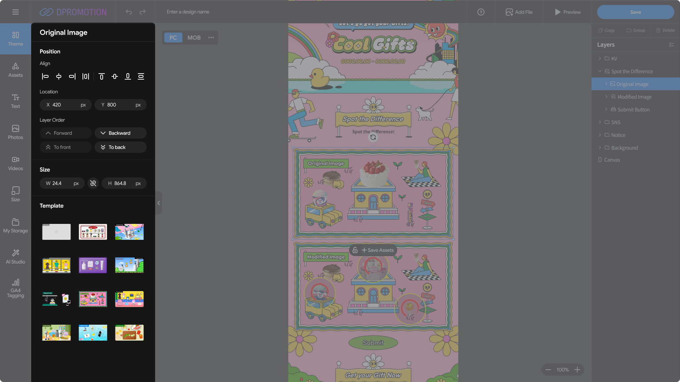
Task: Click the undo arrow icon
Action: [x=129, y=12]
